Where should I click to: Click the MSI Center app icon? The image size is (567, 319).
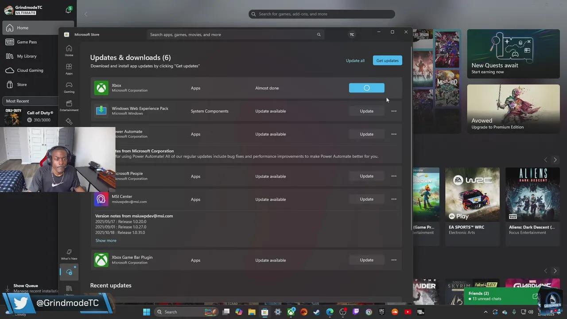101,199
